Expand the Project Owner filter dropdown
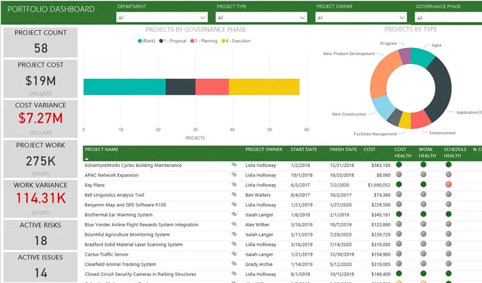The height and width of the screenshot is (283, 482). coord(361,17)
